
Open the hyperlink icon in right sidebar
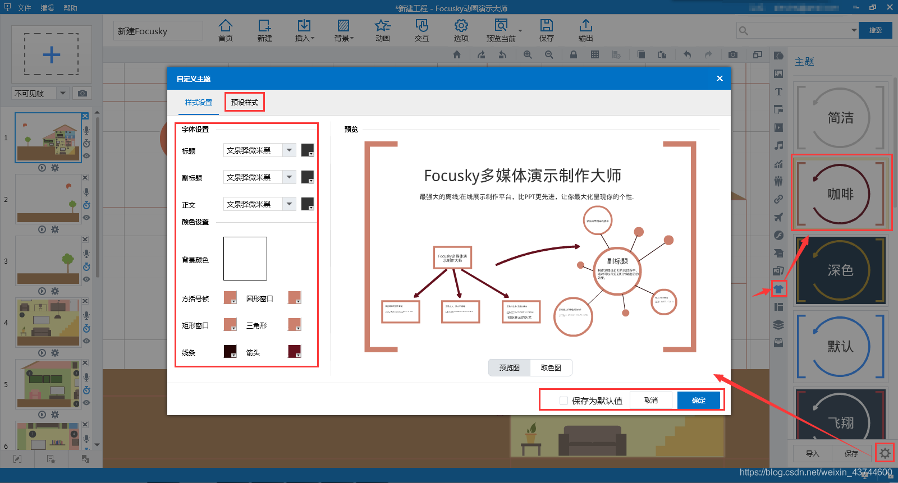pos(778,199)
